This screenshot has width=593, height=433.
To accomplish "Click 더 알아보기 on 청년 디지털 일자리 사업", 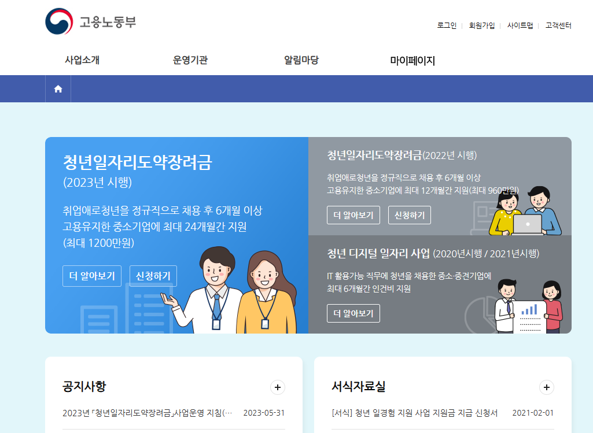I will [x=353, y=313].
